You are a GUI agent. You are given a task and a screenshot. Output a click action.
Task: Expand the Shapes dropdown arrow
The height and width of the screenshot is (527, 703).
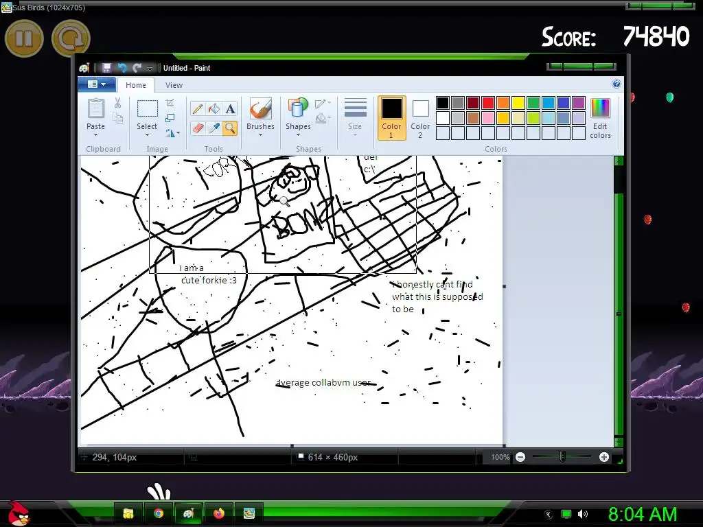tap(298, 135)
